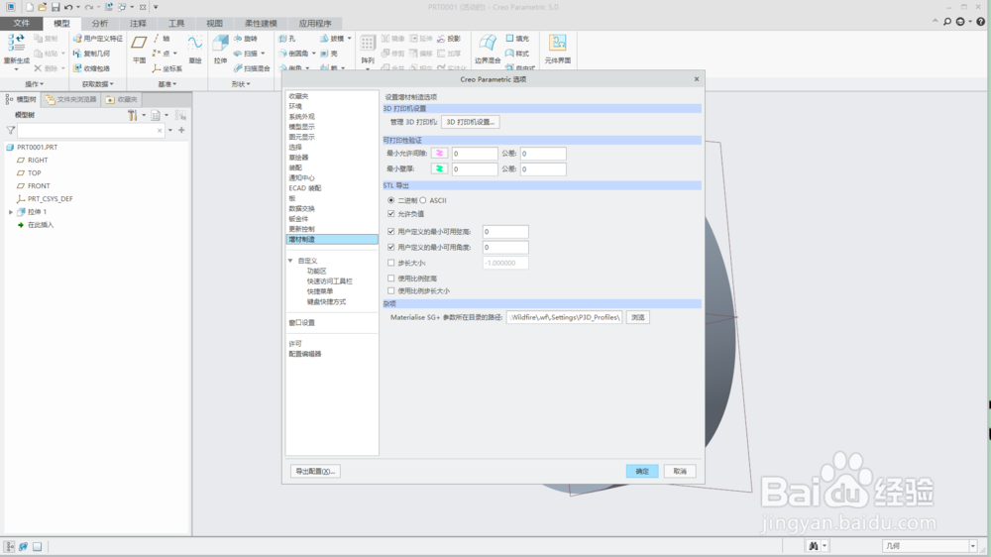991x557 pixels.
Task: Click the model tree settings icon
Action: (132, 115)
